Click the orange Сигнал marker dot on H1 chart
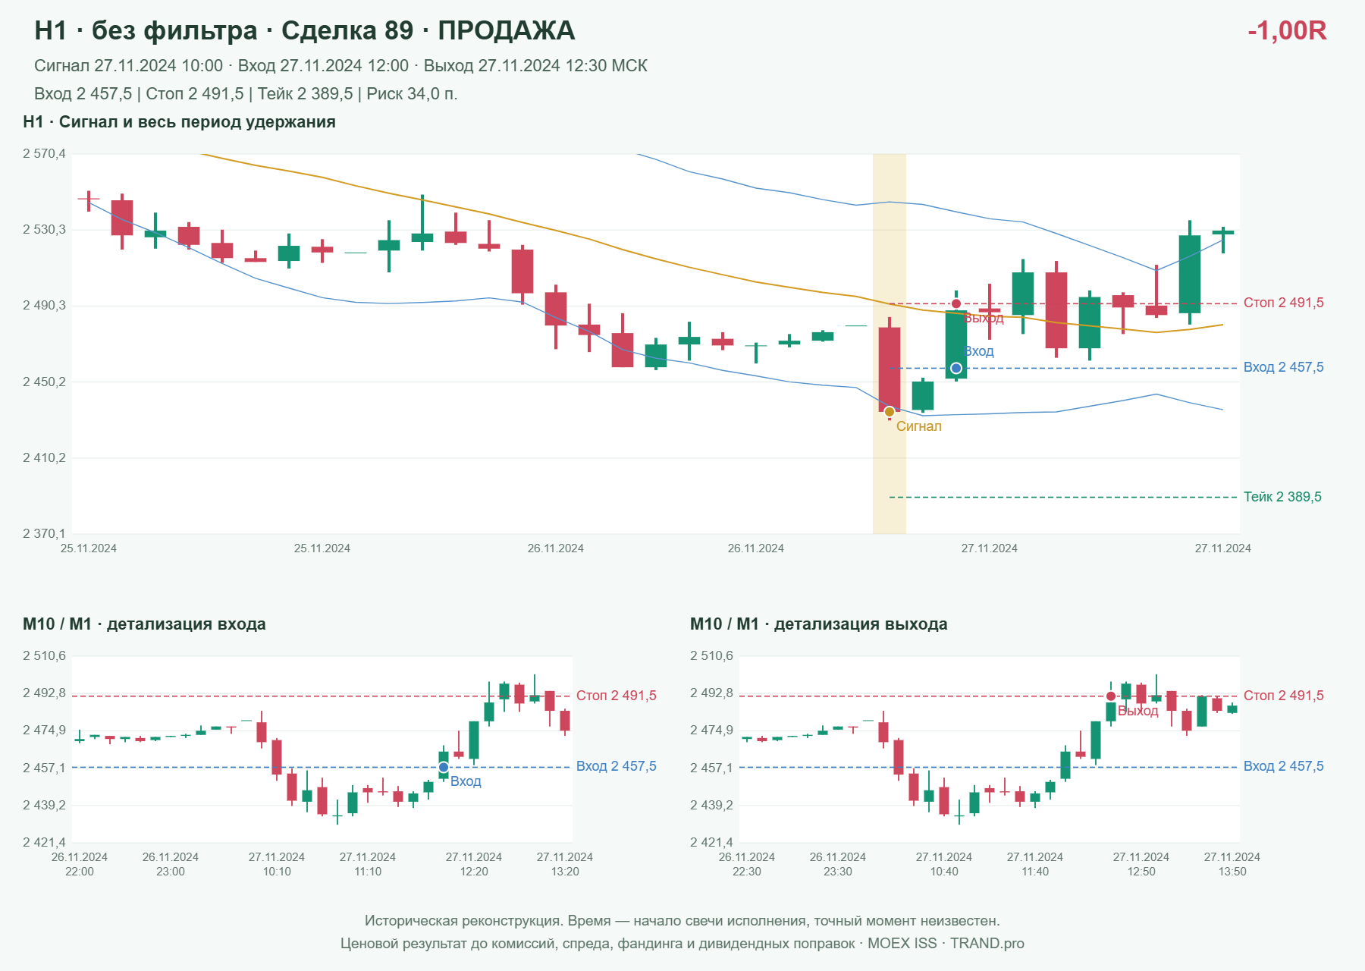The image size is (1365, 971). point(890,412)
